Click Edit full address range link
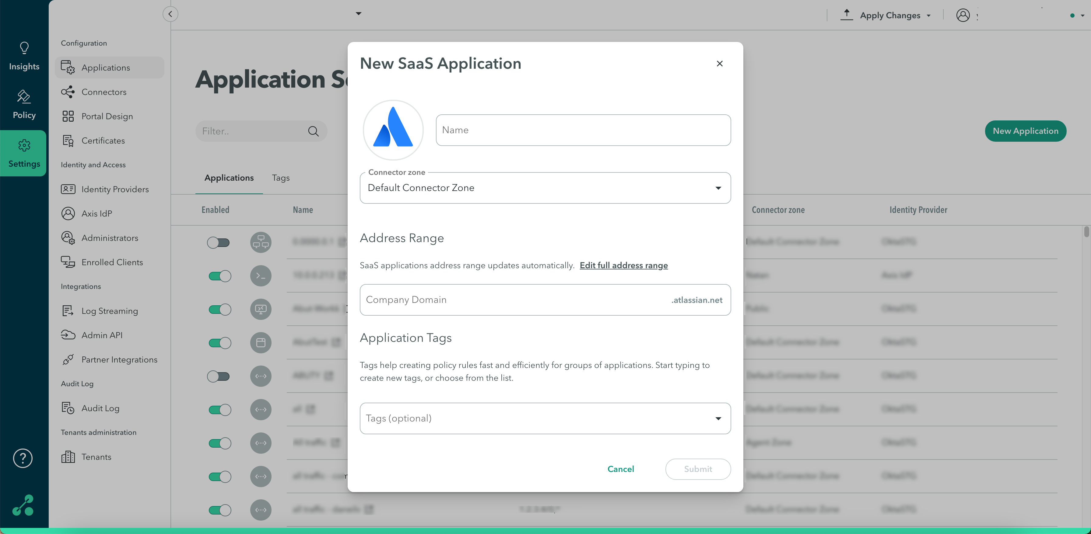 (623, 265)
